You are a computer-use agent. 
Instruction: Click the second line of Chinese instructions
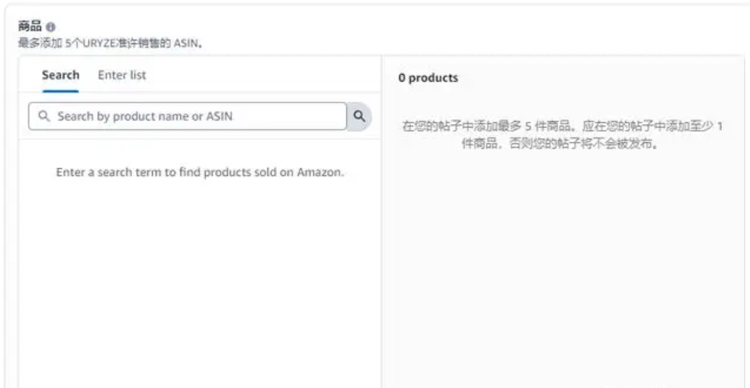click(559, 144)
